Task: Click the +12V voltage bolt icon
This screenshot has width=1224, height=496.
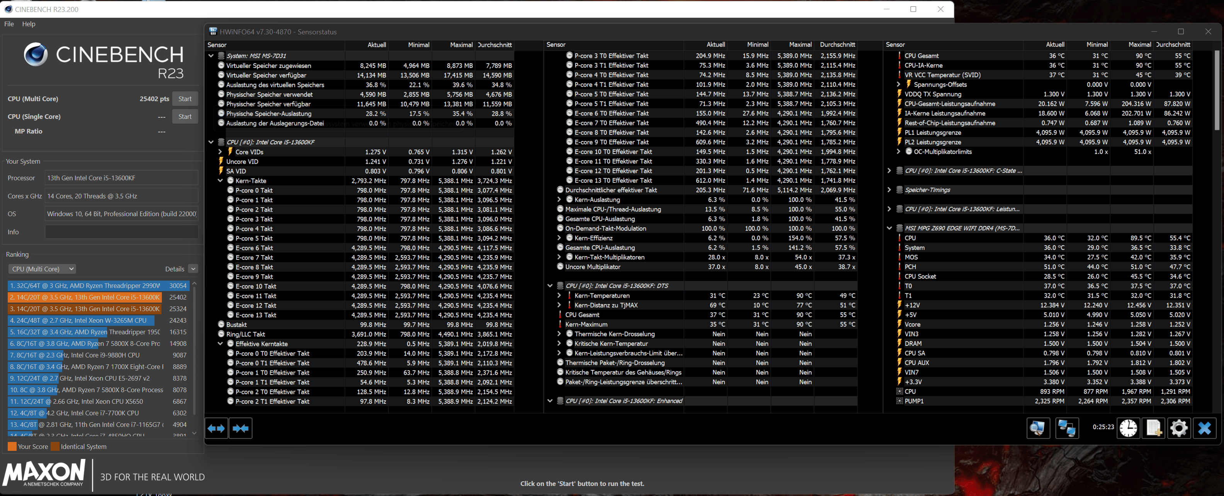Action: pyautogui.click(x=899, y=305)
